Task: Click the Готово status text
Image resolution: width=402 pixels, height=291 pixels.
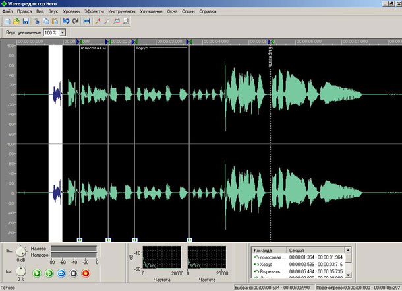Action: point(8,288)
